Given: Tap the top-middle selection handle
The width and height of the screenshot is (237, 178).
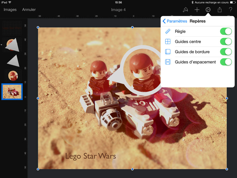Looking at the screenshot, I should pos(132,27).
